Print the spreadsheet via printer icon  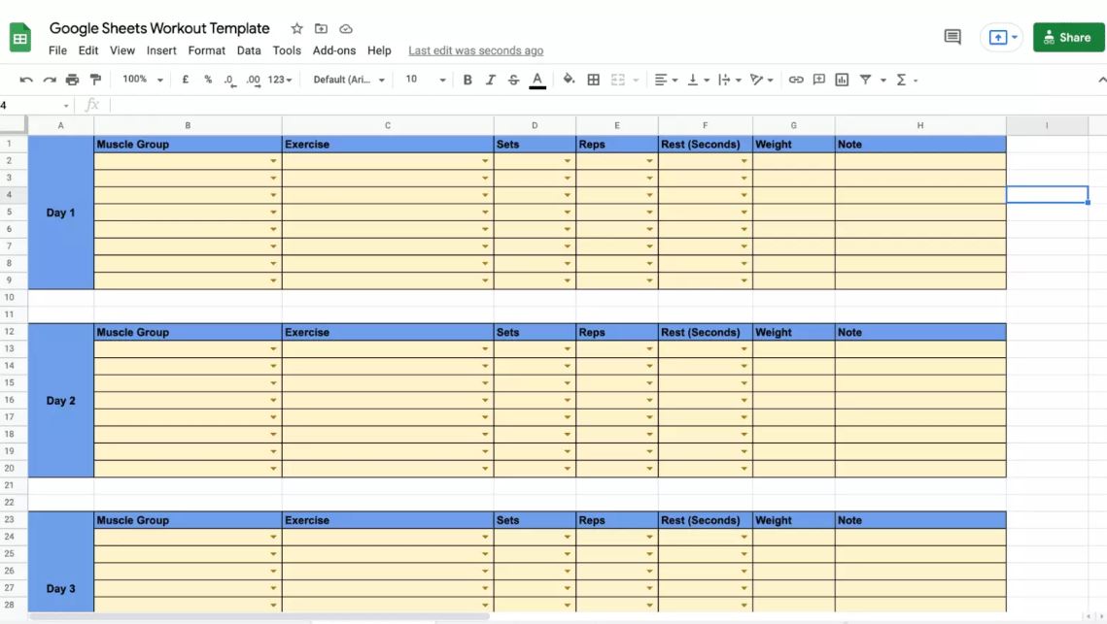tap(72, 80)
